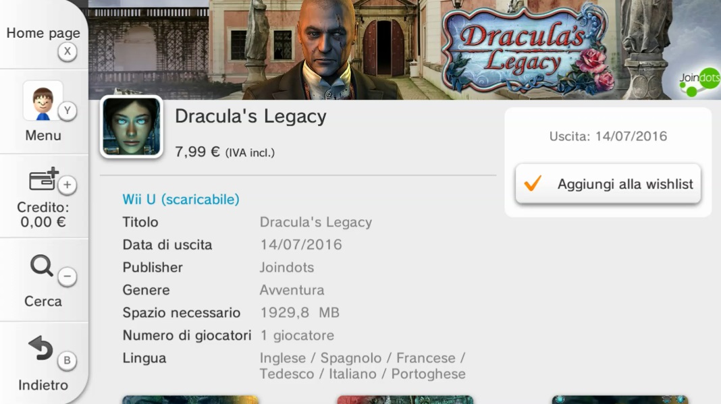The width and height of the screenshot is (721, 404).
Task: Open the middle screenshot thumbnail at bottom
Action: coord(405,399)
